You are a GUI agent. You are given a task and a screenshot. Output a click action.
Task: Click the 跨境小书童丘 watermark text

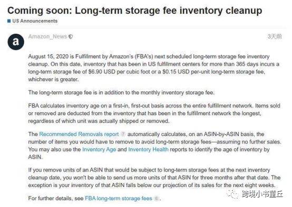(262, 194)
